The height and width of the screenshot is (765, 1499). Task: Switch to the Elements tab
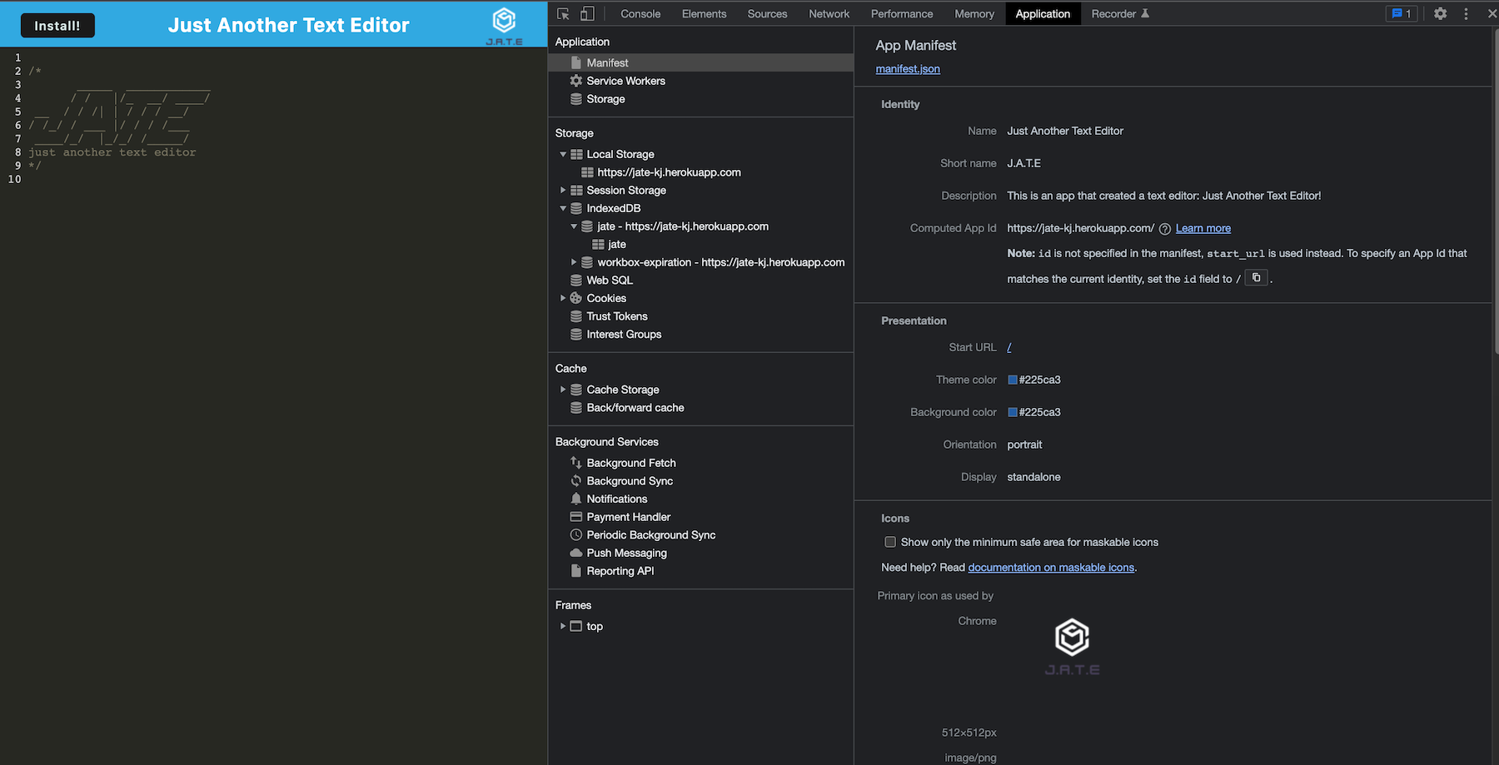click(704, 13)
